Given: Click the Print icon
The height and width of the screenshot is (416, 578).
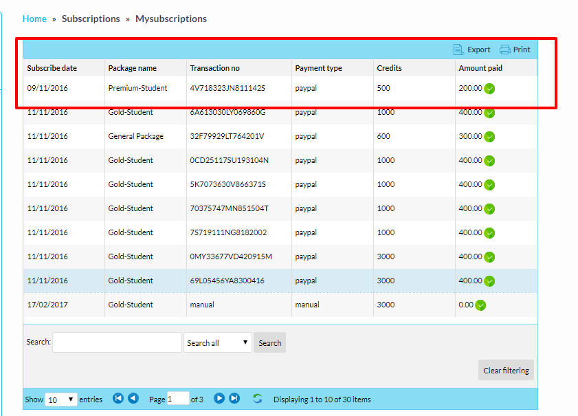Looking at the screenshot, I should click(504, 50).
